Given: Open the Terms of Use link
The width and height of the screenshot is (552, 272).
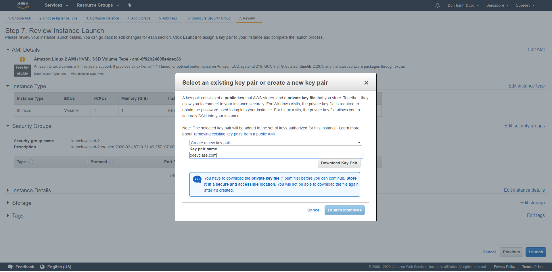Looking at the screenshot, I should (532, 267).
